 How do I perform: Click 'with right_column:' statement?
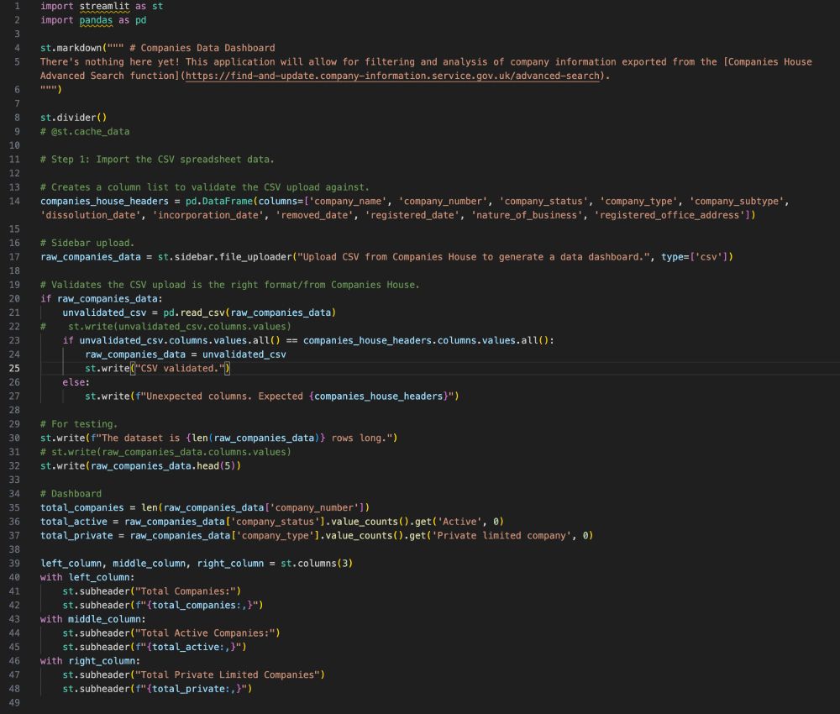[90, 661]
